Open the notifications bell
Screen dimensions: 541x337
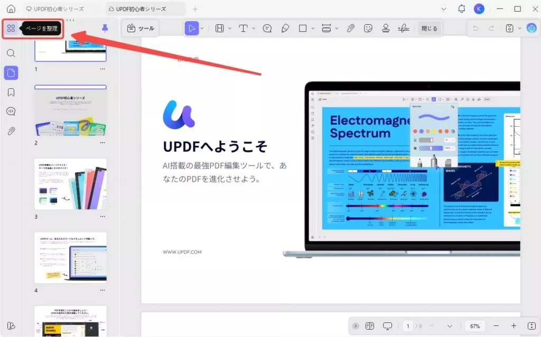461,9
